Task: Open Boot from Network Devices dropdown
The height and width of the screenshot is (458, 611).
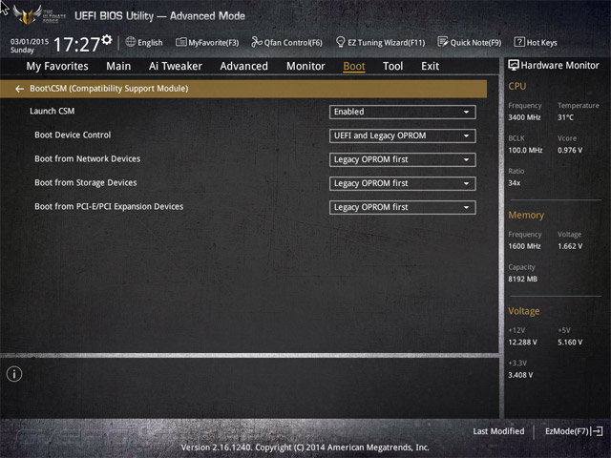Action: (402, 159)
